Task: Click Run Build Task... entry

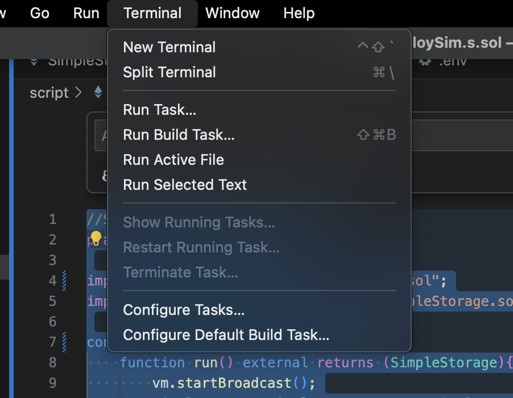Action: 259,135
